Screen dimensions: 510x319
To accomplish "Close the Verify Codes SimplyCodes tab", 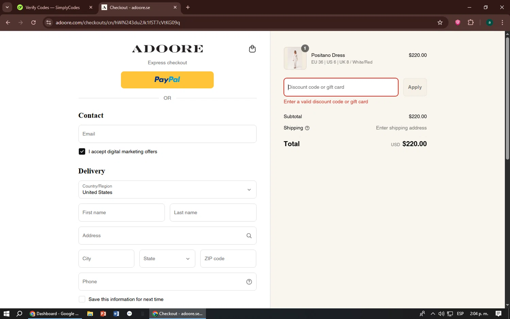I will 91,7.
